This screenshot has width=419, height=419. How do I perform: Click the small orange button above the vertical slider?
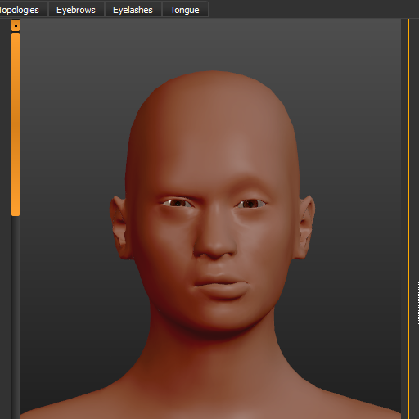(x=16, y=25)
